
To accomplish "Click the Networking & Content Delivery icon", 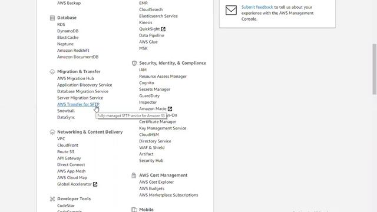I will click(x=52, y=132).
